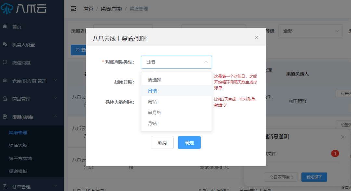Open the 对账周期类型 select box showing 日结
The image size is (351, 191).
pyautogui.click(x=176, y=62)
